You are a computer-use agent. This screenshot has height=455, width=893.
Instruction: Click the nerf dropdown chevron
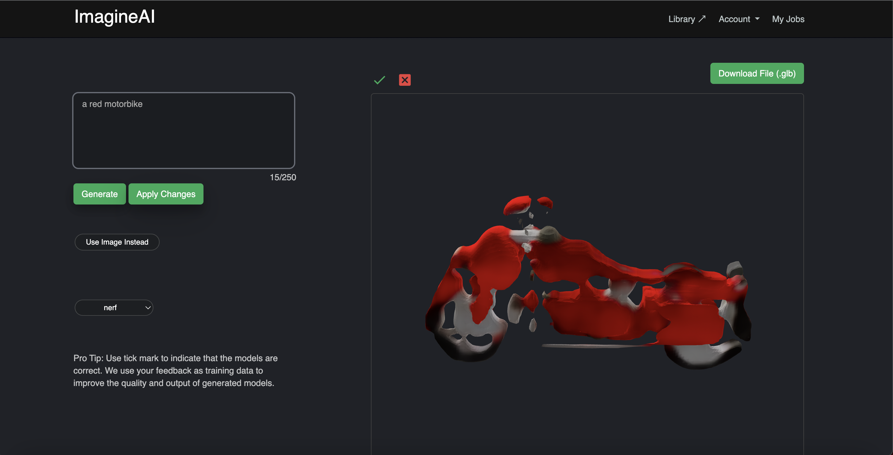pos(148,307)
